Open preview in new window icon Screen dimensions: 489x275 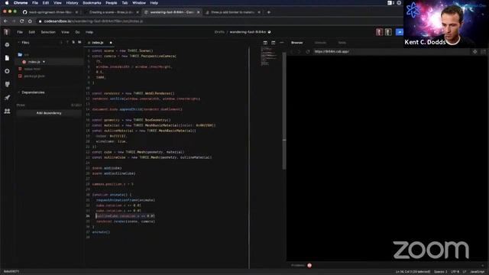(483, 52)
